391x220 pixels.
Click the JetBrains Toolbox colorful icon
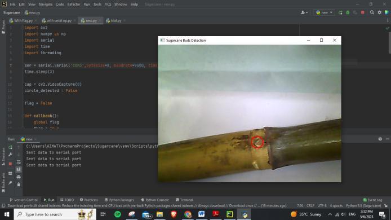coord(386,12)
